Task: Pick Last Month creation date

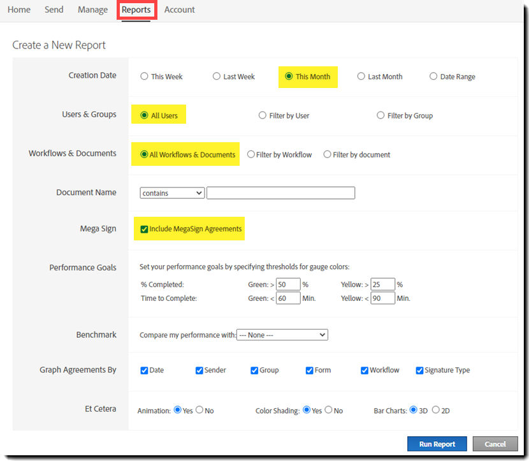Action: (361, 77)
